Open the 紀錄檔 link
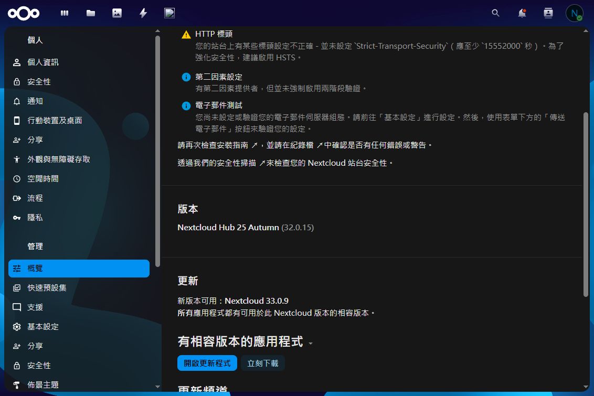This screenshot has width=594, height=396. [309, 145]
